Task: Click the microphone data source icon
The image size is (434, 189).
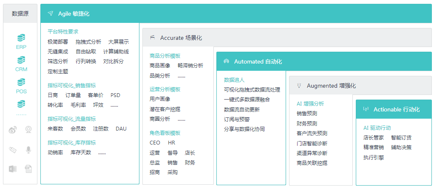Action: [28, 150]
